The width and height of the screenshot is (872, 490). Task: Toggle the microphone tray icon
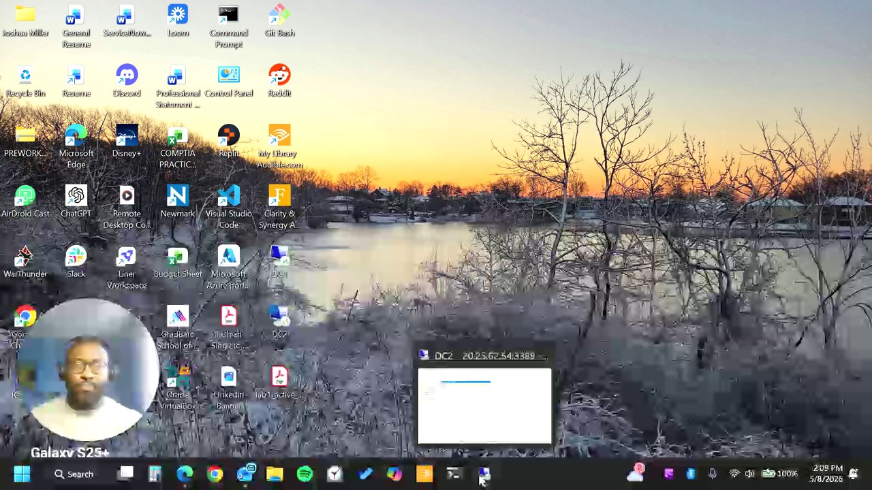[x=713, y=474]
